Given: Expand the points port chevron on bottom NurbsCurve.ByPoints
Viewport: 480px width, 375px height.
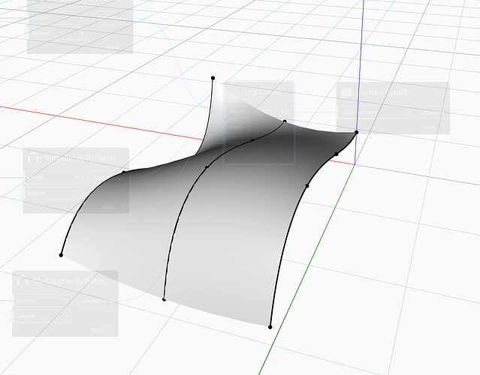Looking at the screenshot, I should [67, 301].
